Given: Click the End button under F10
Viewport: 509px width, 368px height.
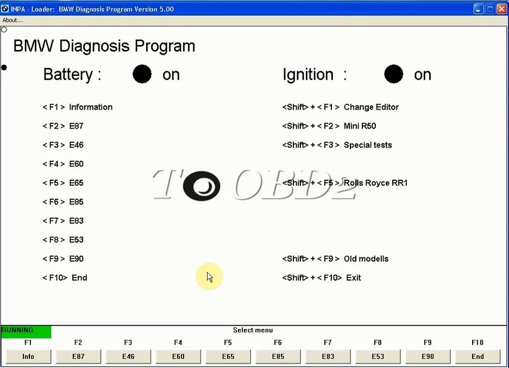Looking at the screenshot, I should click(478, 356).
